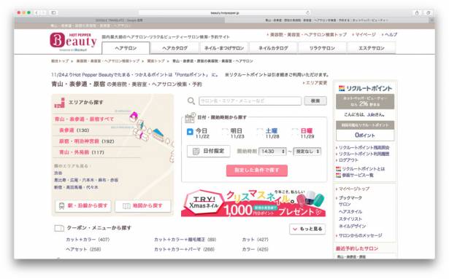Expand the もっと見る coupon menu list
This screenshot has height=279, width=449.
tap(307, 229)
